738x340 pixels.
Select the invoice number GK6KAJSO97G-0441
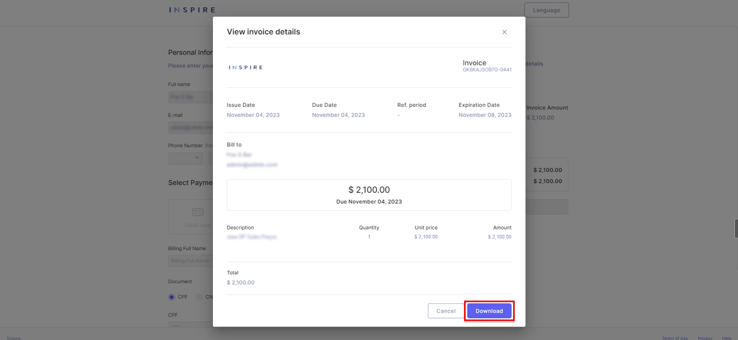coord(487,70)
